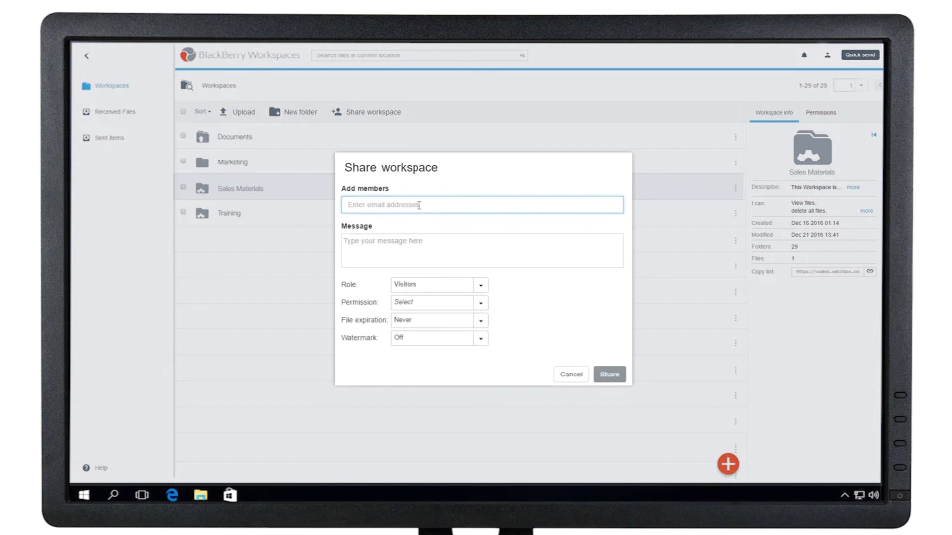Open the File expiration dropdown

pos(439,320)
